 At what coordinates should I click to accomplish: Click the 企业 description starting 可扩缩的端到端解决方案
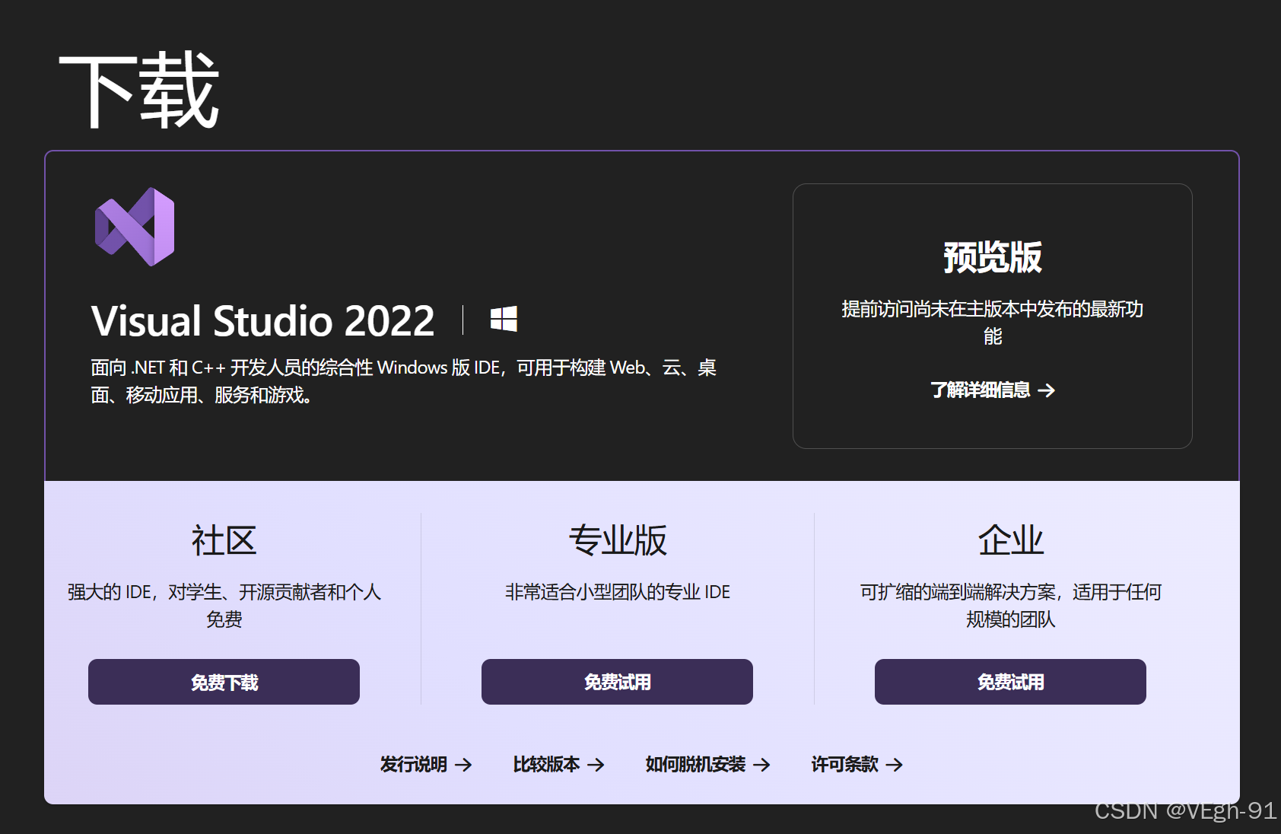1010,606
